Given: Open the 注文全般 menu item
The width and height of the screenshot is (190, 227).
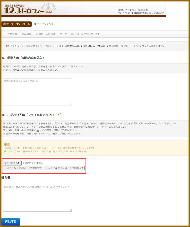Looking at the screenshot, I should (12, 34).
